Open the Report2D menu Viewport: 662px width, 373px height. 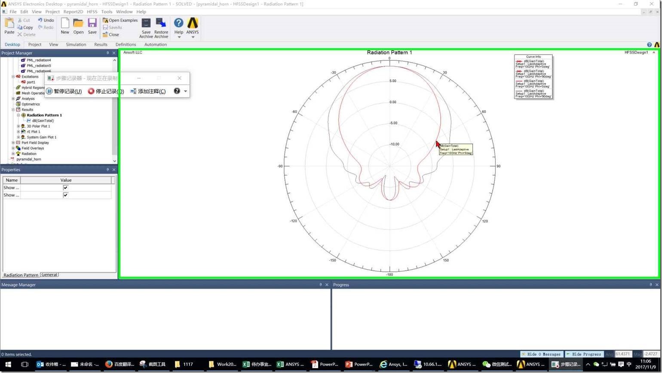tap(73, 12)
